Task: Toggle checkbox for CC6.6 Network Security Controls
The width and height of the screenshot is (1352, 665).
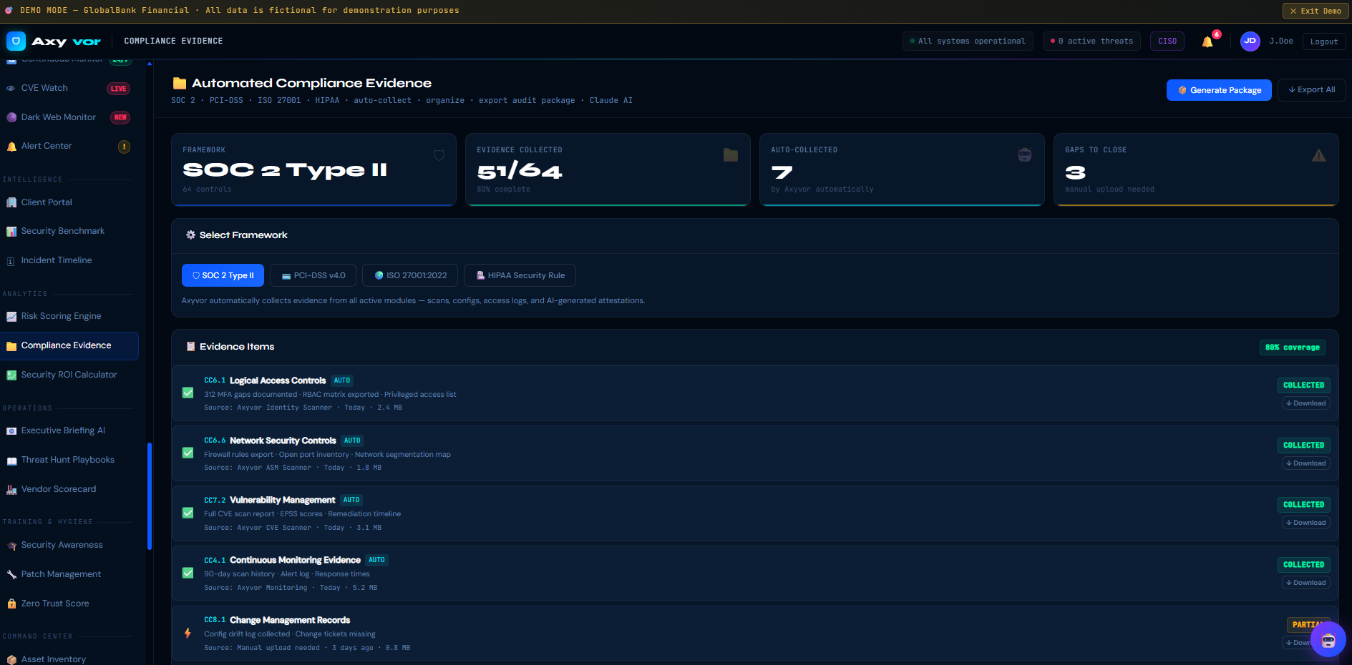Action: coord(188,453)
